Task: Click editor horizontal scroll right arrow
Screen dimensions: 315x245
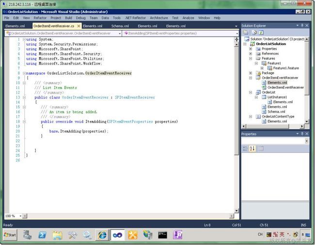Action: point(232,216)
